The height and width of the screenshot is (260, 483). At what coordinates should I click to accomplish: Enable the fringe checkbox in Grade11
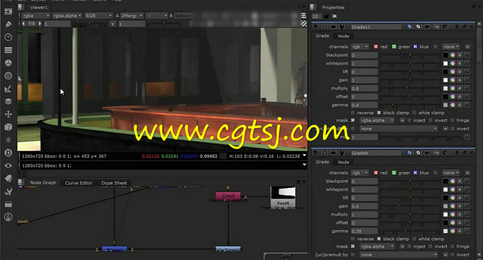[452, 120]
